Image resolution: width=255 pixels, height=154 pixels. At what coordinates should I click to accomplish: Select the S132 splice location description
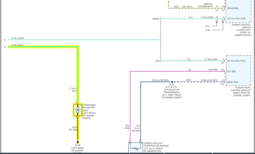(x=172, y=92)
